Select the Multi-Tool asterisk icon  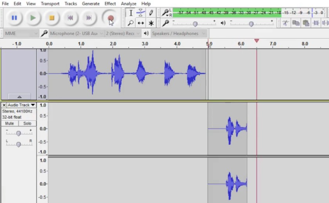(x=151, y=23)
